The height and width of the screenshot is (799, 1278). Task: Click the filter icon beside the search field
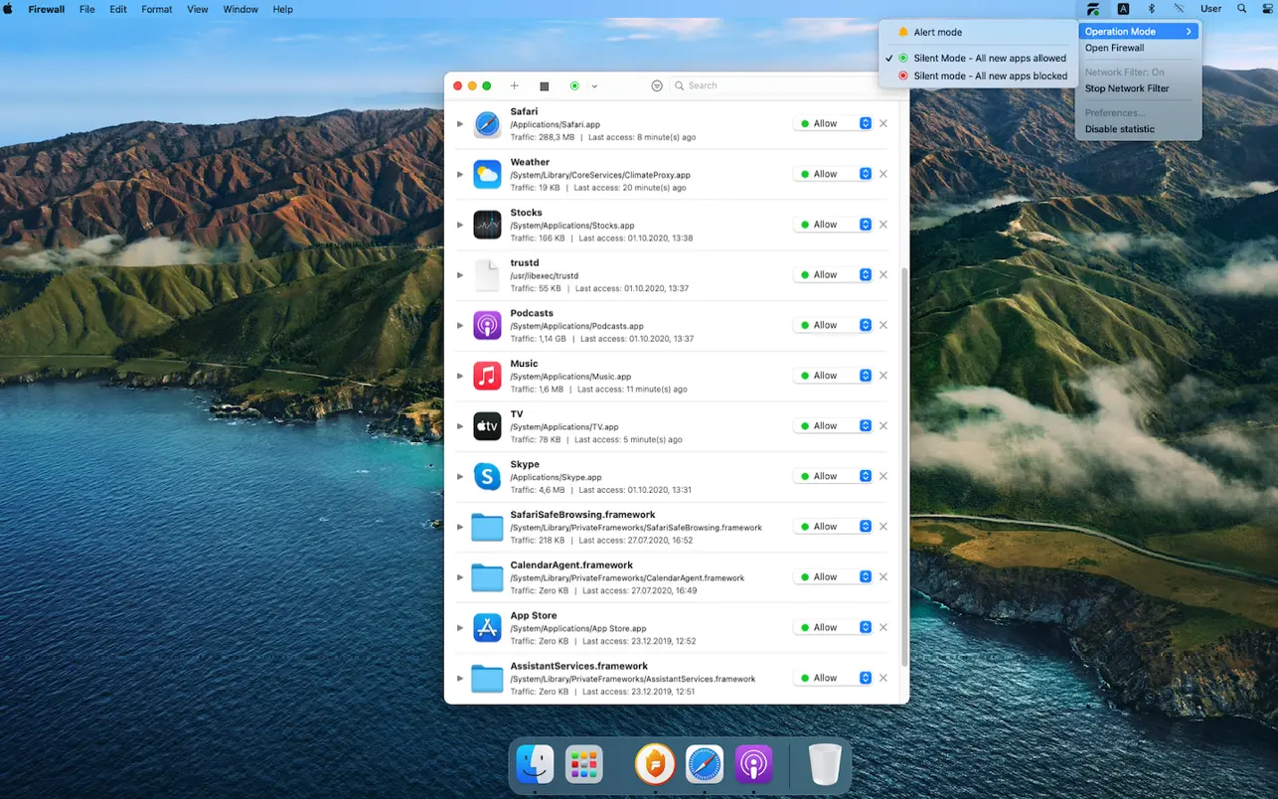point(657,85)
